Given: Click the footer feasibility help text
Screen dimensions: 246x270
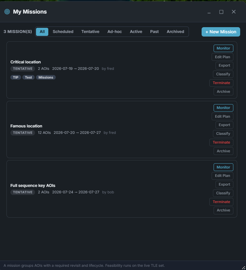Looking at the screenshot, I should tap(84, 265).
